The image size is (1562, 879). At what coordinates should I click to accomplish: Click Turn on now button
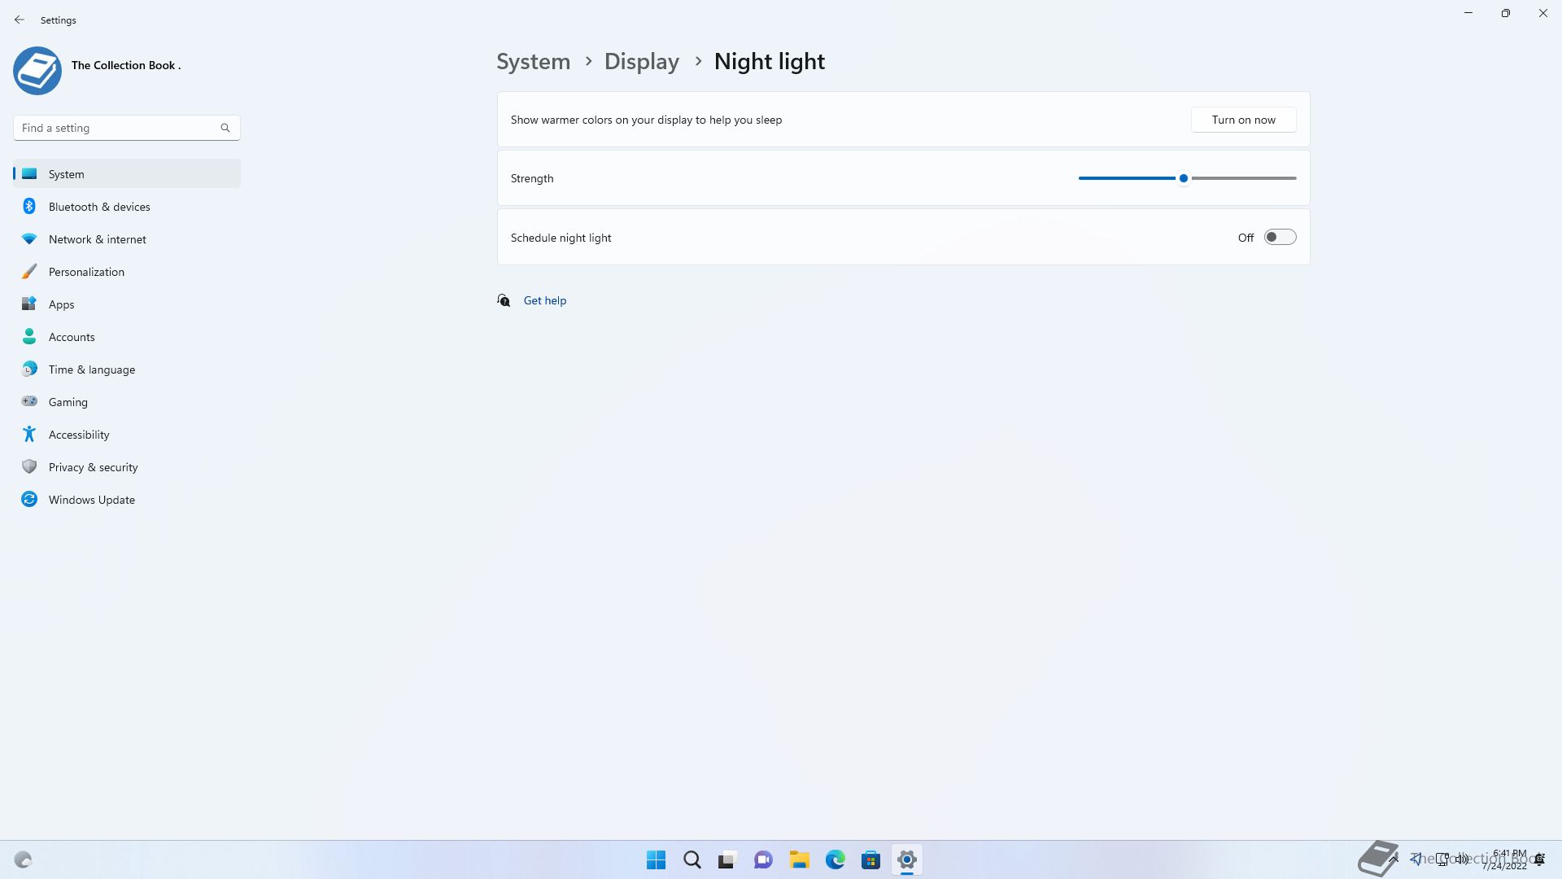click(x=1243, y=120)
